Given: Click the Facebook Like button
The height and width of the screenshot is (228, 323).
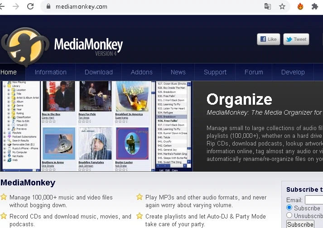Looking at the screenshot, I should tap(268, 39).
